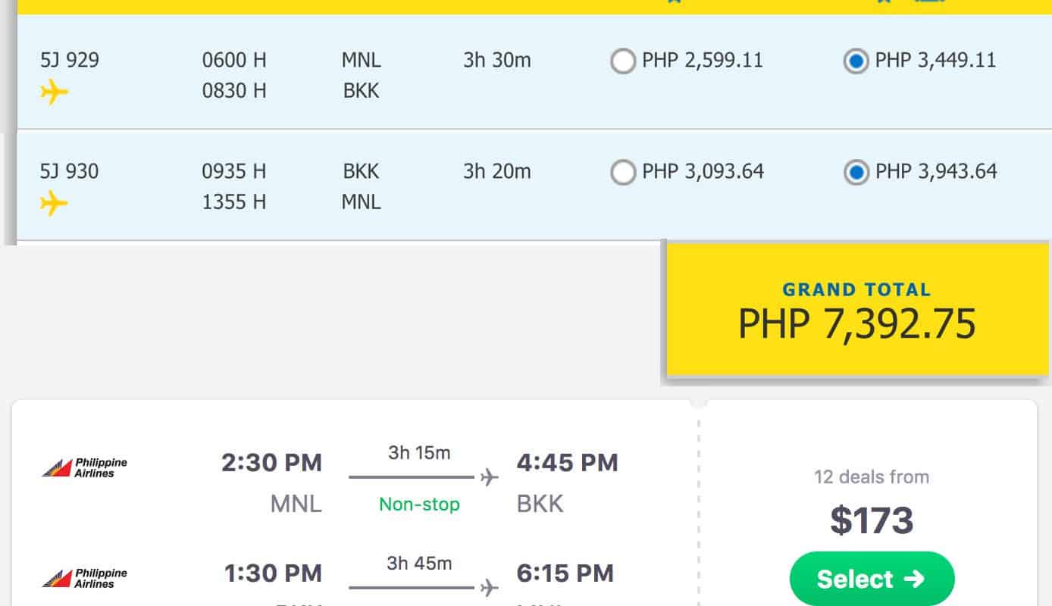Click the 2:30 PM departure time
This screenshot has height=606, width=1052.
pyautogui.click(x=271, y=462)
